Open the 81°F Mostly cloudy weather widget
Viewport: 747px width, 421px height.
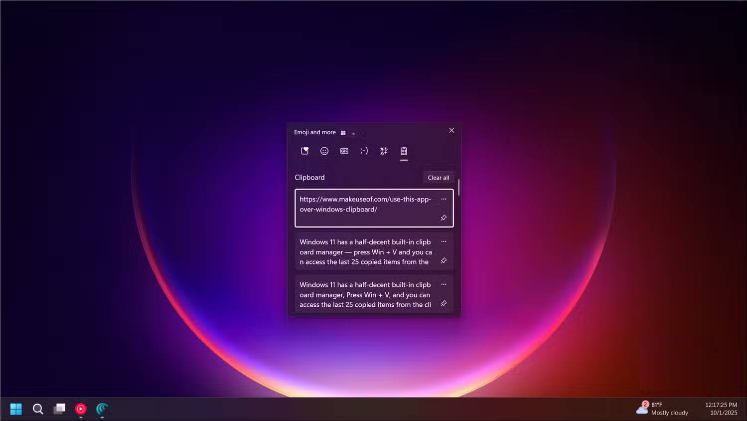662,409
